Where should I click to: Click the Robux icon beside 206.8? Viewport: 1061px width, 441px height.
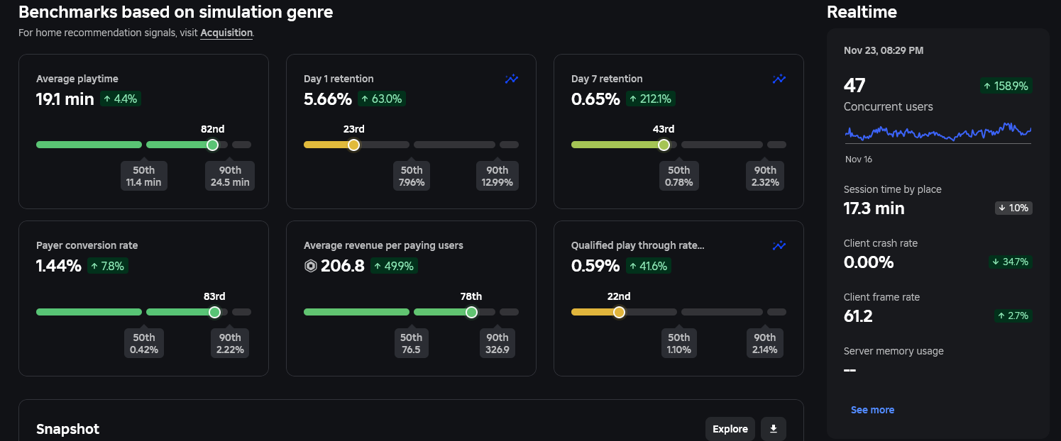point(310,267)
